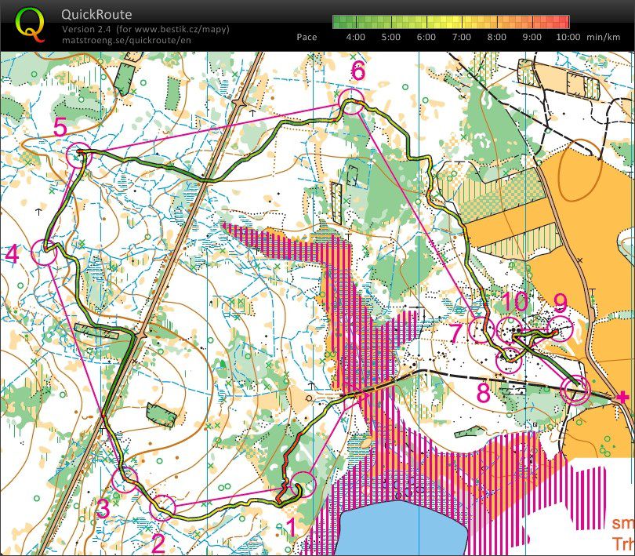Click the Version 2.4 bestik.cz text
Viewport: 635px width, 556px height.
click(x=145, y=29)
